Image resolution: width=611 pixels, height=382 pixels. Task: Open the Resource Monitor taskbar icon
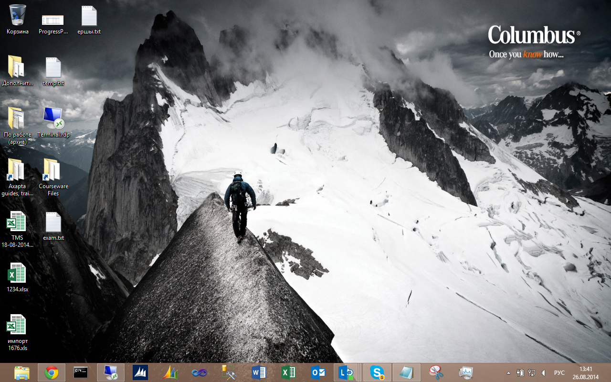pos(466,372)
